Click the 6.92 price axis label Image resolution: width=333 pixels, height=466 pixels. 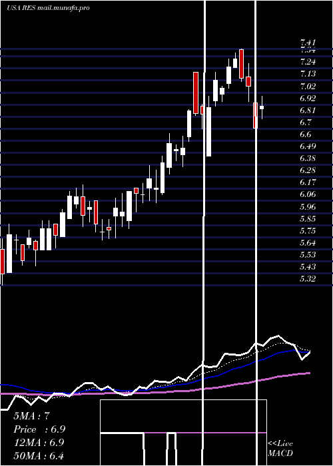[308, 98]
